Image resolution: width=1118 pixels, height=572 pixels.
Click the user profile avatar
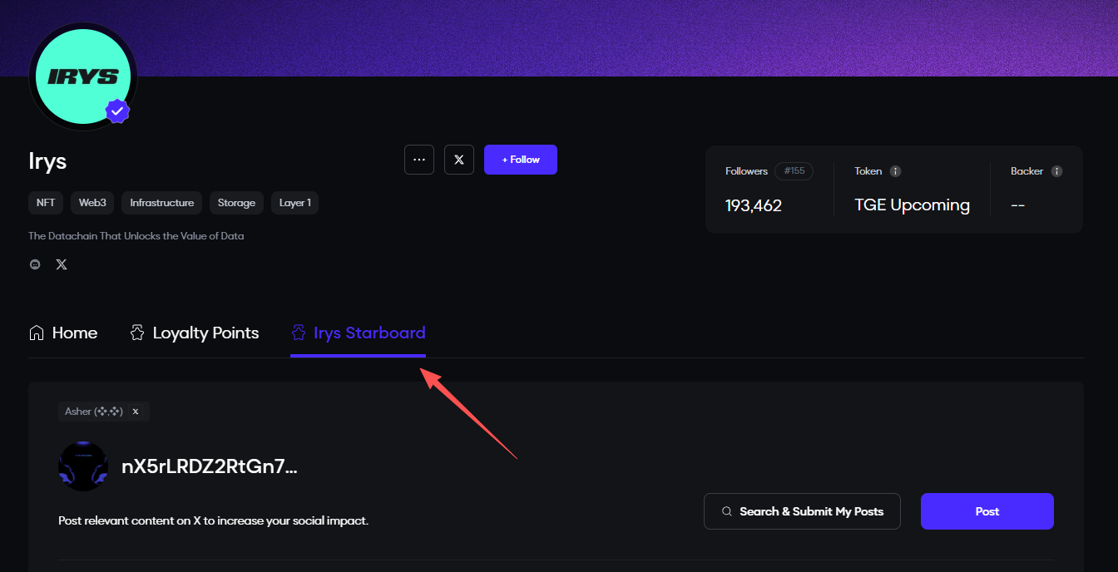(83, 466)
